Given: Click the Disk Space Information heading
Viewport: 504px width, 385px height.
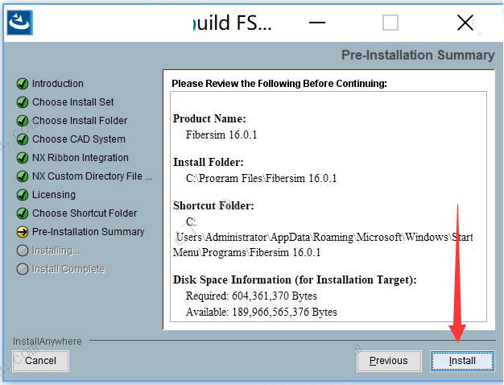Looking at the screenshot, I should pos(295,280).
